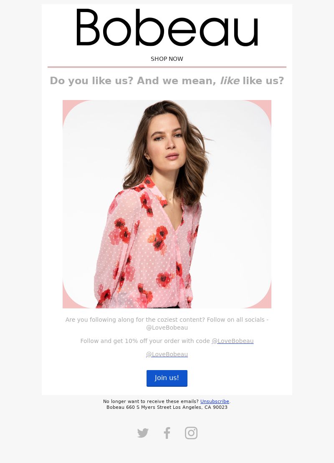Screen dimensions: 334x463
Task: Click the 'coziest content' paragraph text
Action: click(167, 324)
